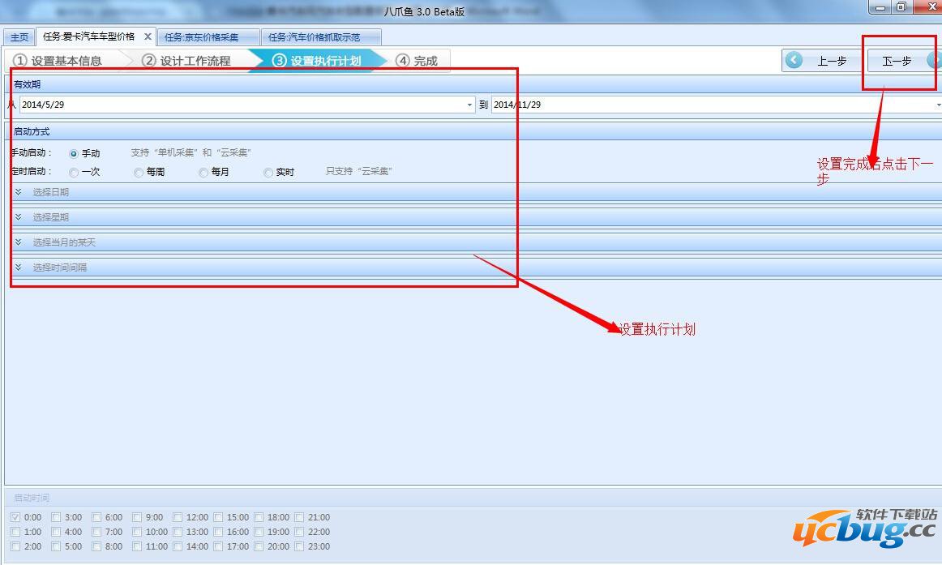This screenshot has width=942, height=565.
Task: Open the 主页 home tab
Action: pos(19,37)
